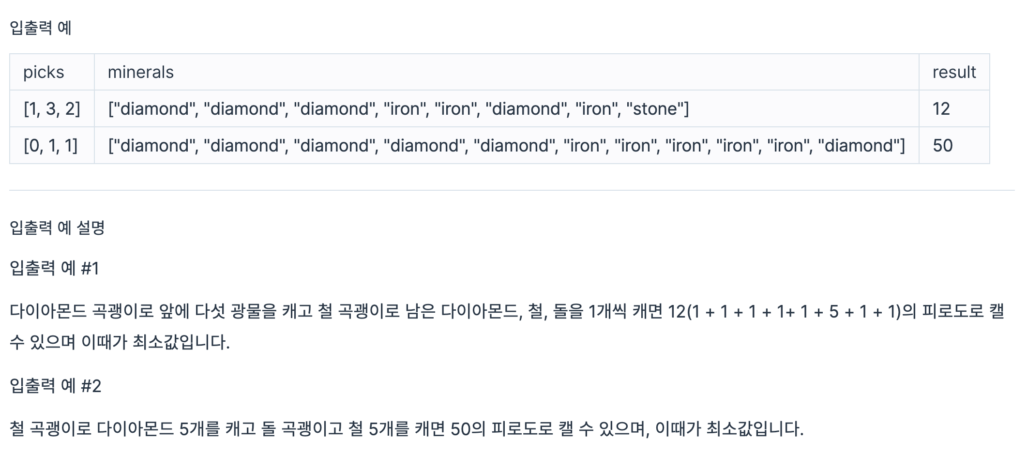Click the result value 12
This screenshot has width=1027, height=456.
coord(941,108)
